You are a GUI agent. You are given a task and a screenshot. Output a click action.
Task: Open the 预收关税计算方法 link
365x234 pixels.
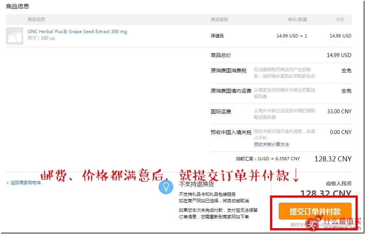pos(271,145)
